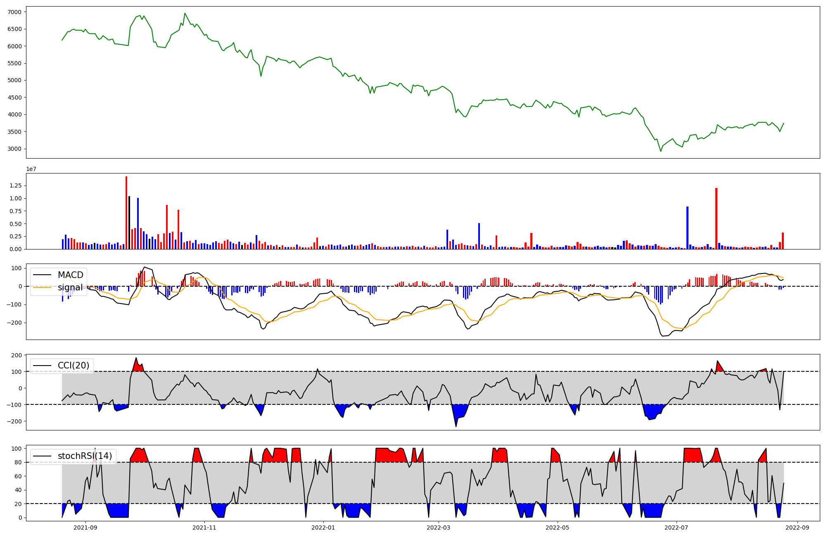Viewport: 826px width, 537px height.
Task: Click the 2022-03 x-axis date label
Action: (438, 527)
